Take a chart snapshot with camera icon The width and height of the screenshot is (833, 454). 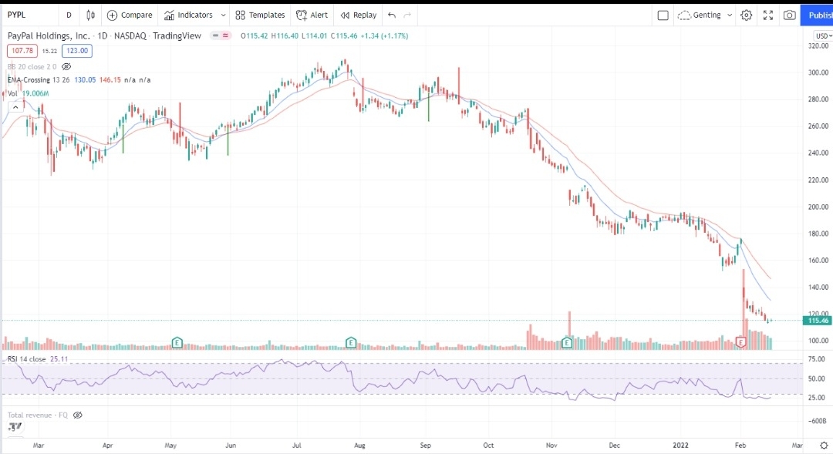(789, 15)
